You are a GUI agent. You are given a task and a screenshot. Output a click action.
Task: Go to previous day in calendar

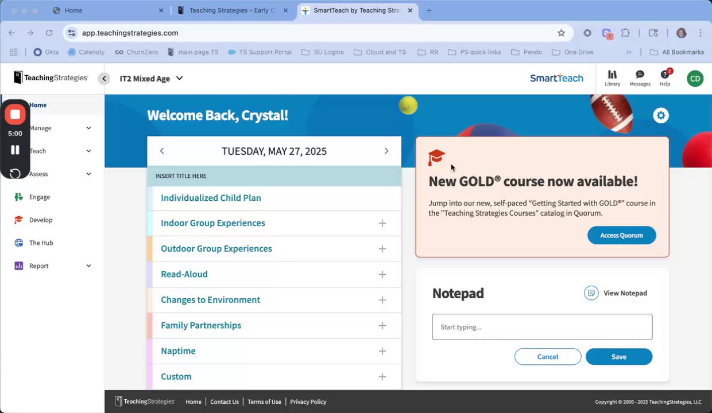point(161,151)
